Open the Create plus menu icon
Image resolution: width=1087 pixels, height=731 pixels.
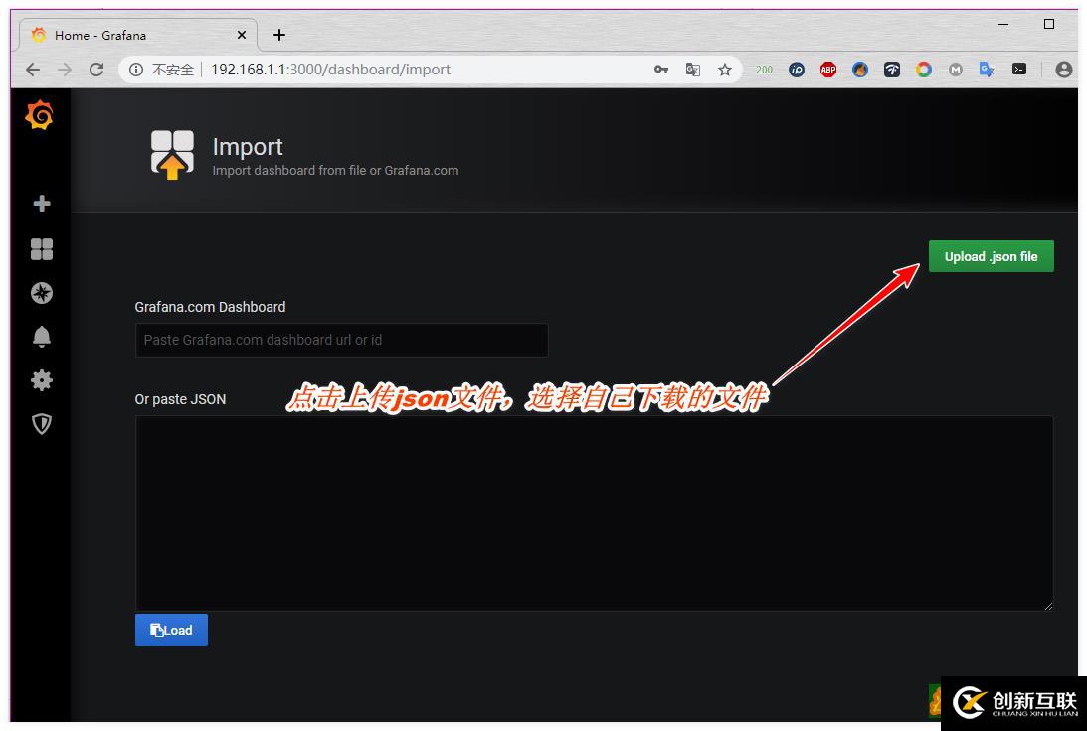pos(42,203)
